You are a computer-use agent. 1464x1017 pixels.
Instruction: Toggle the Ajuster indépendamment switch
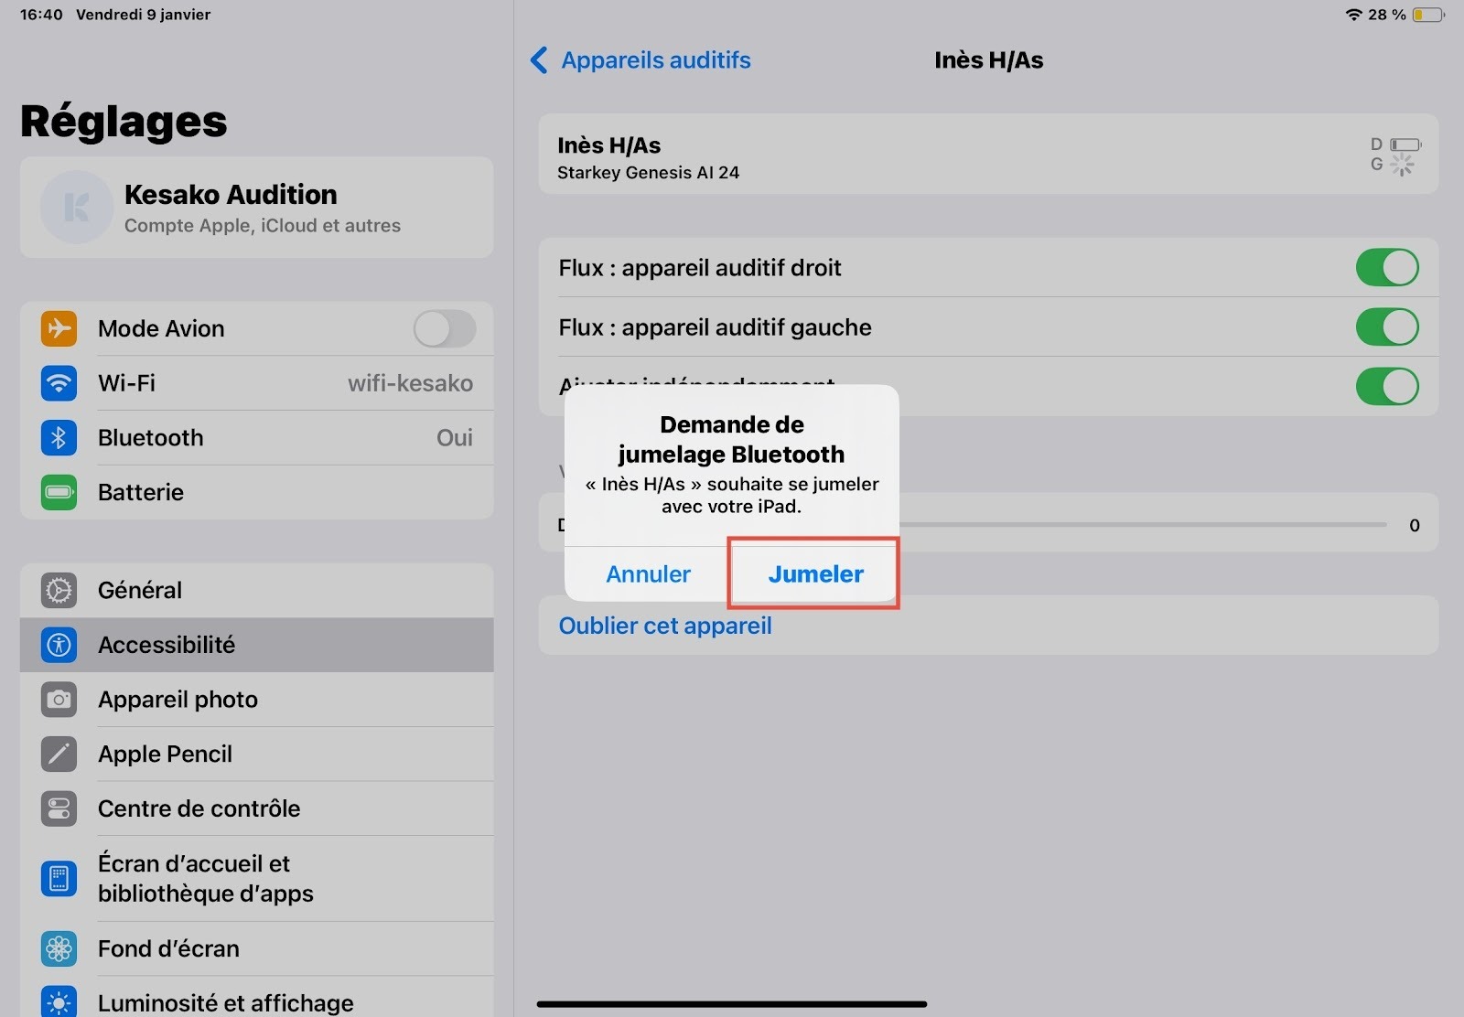click(x=1387, y=386)
